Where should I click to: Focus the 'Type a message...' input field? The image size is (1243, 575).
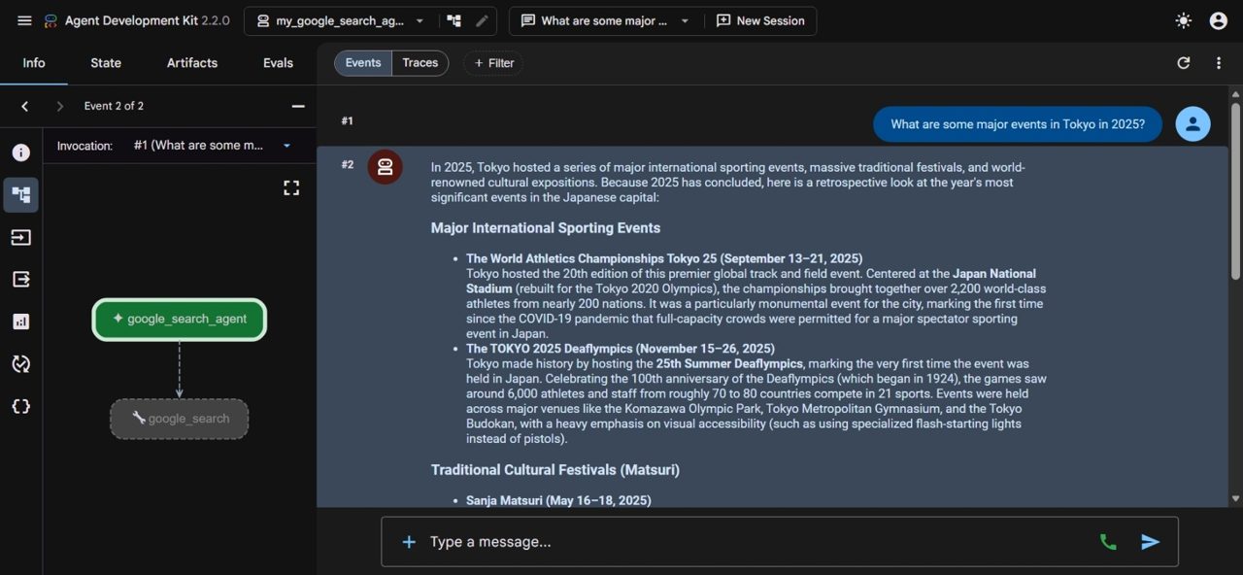coord(757,542)
